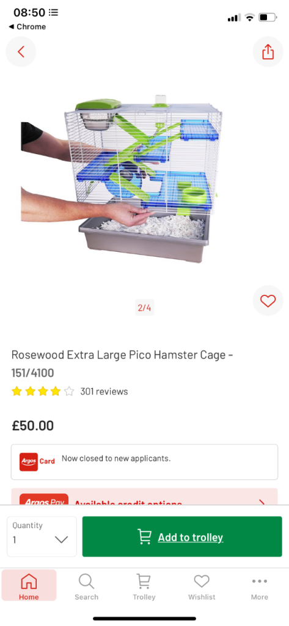Tap the red back arrow icon
The image size is (289, 626).
pyautogui.click(x=21, y=51)
